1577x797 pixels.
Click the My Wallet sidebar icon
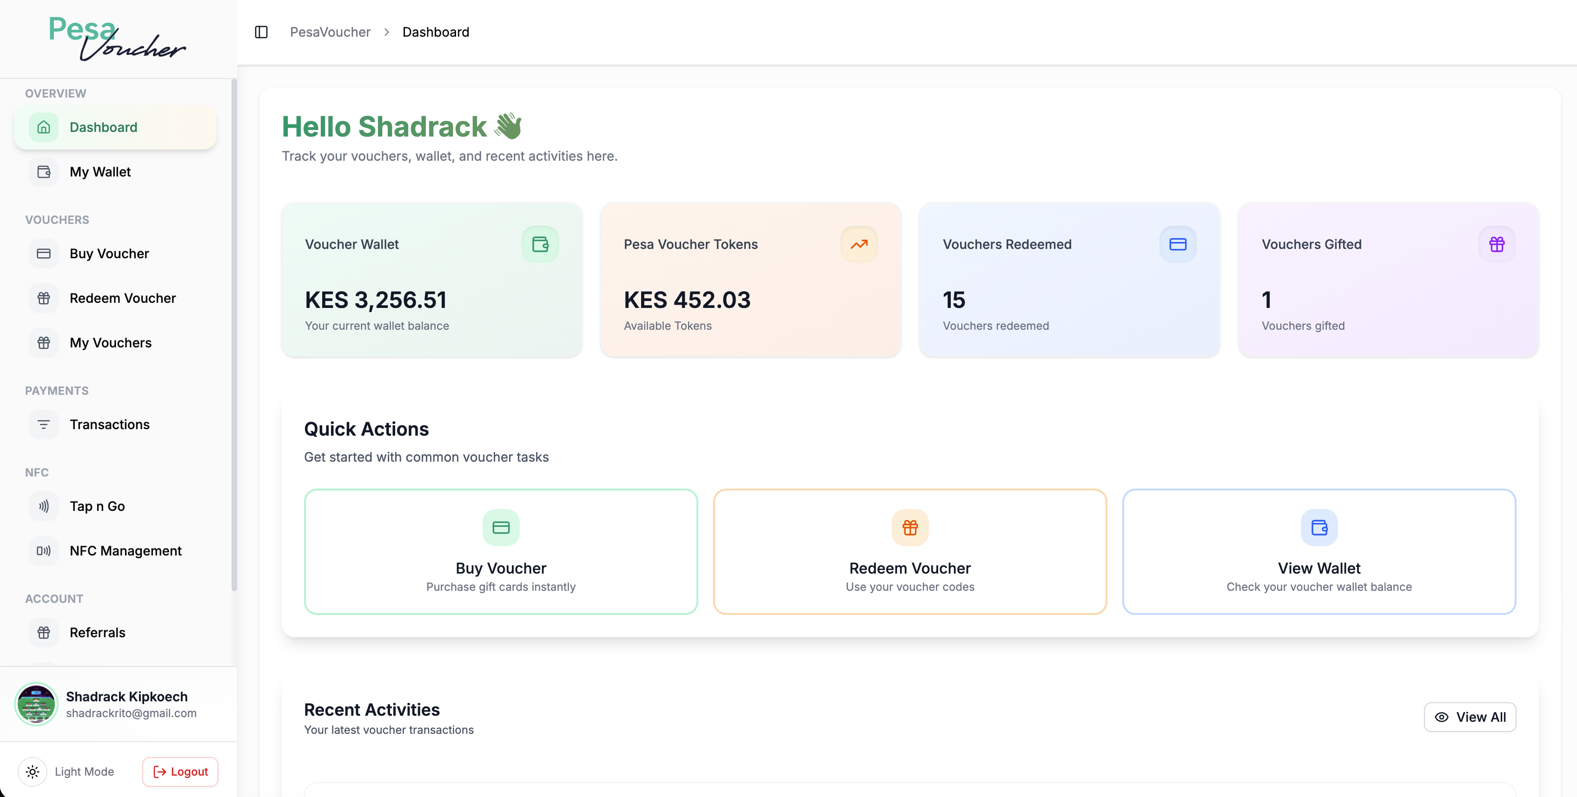(x=43, y=172)
